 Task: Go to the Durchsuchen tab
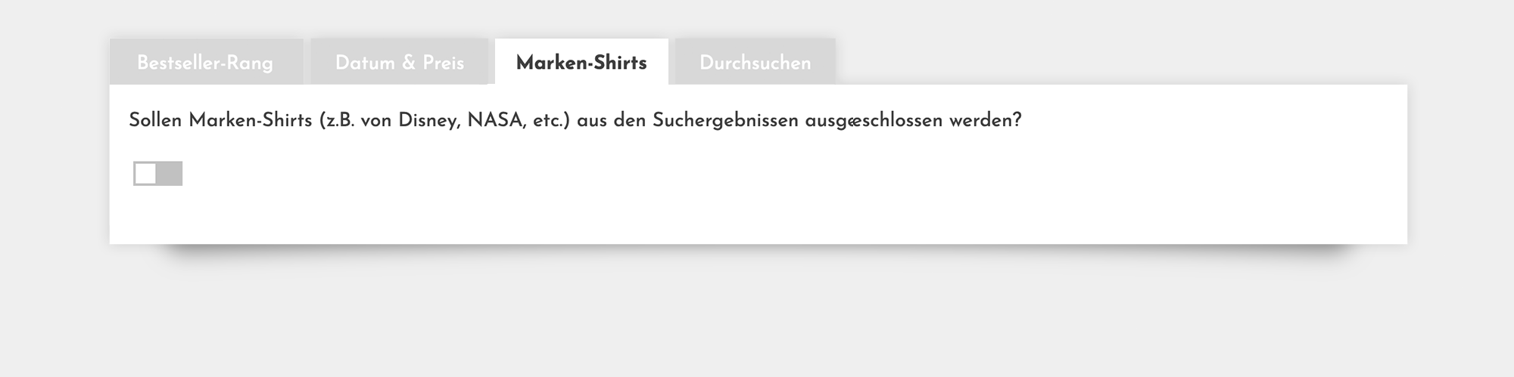755,63
